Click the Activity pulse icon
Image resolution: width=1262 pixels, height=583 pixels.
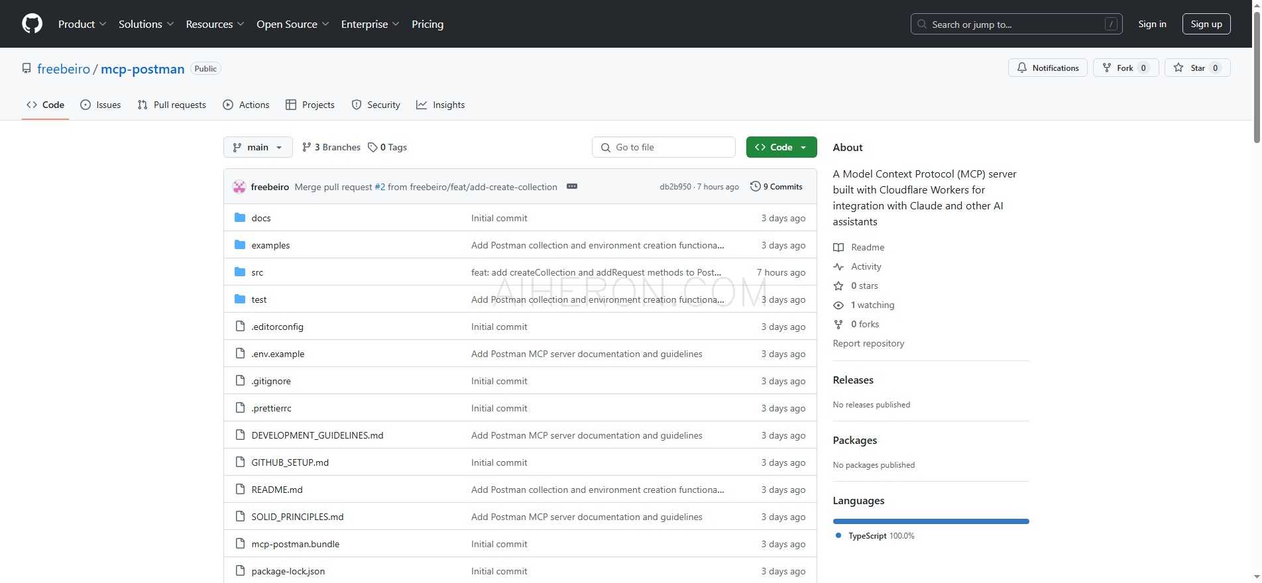tap(838, 266)
